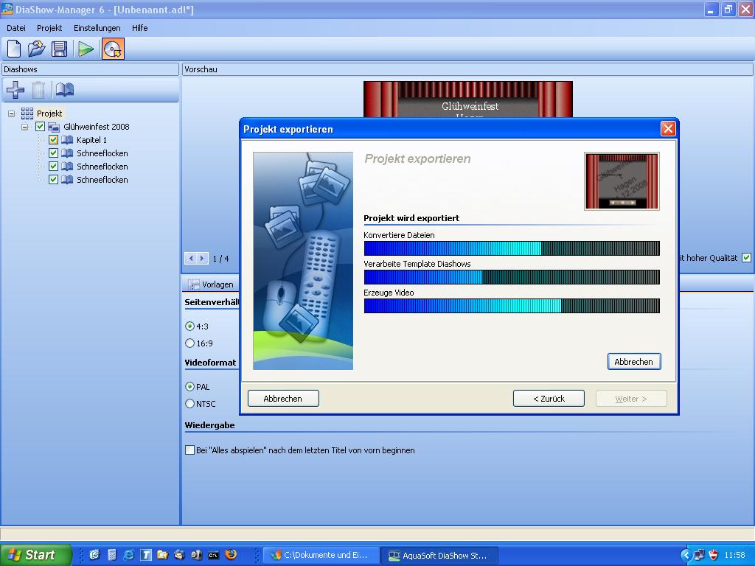Collapse the Glühweinfest 2008 tree node
755x566 pixels.
[x=25, y=127]
